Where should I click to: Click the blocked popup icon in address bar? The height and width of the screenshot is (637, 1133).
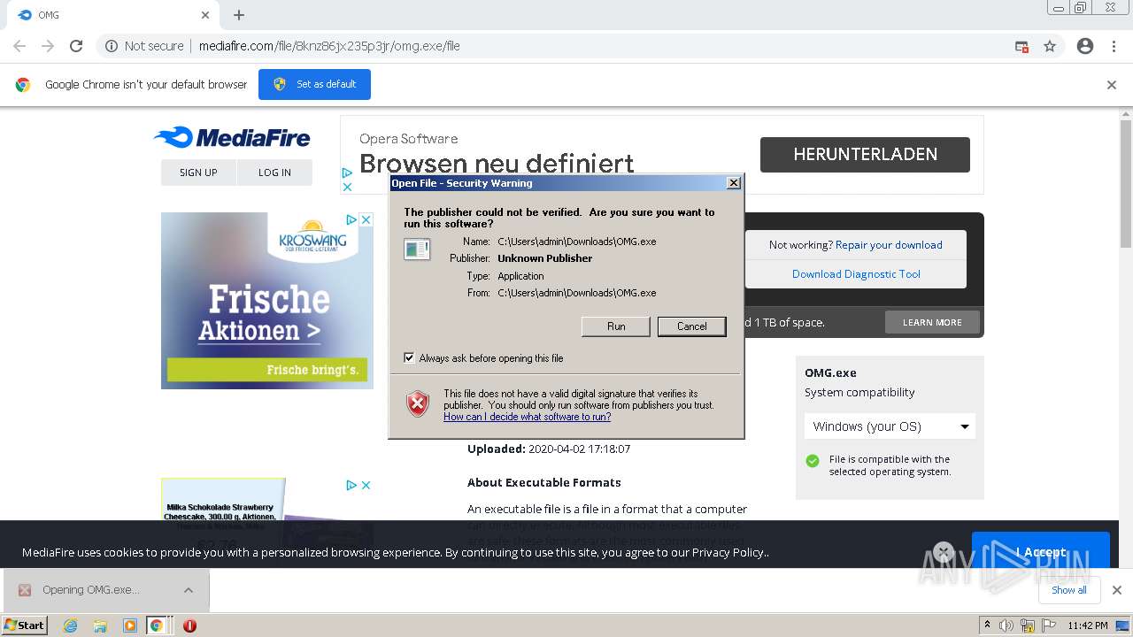click(1021, 46)
